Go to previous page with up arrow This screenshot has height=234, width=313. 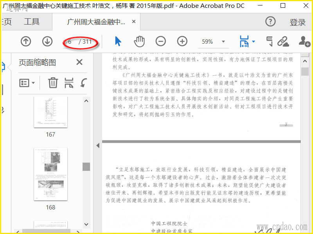point(26,42)
